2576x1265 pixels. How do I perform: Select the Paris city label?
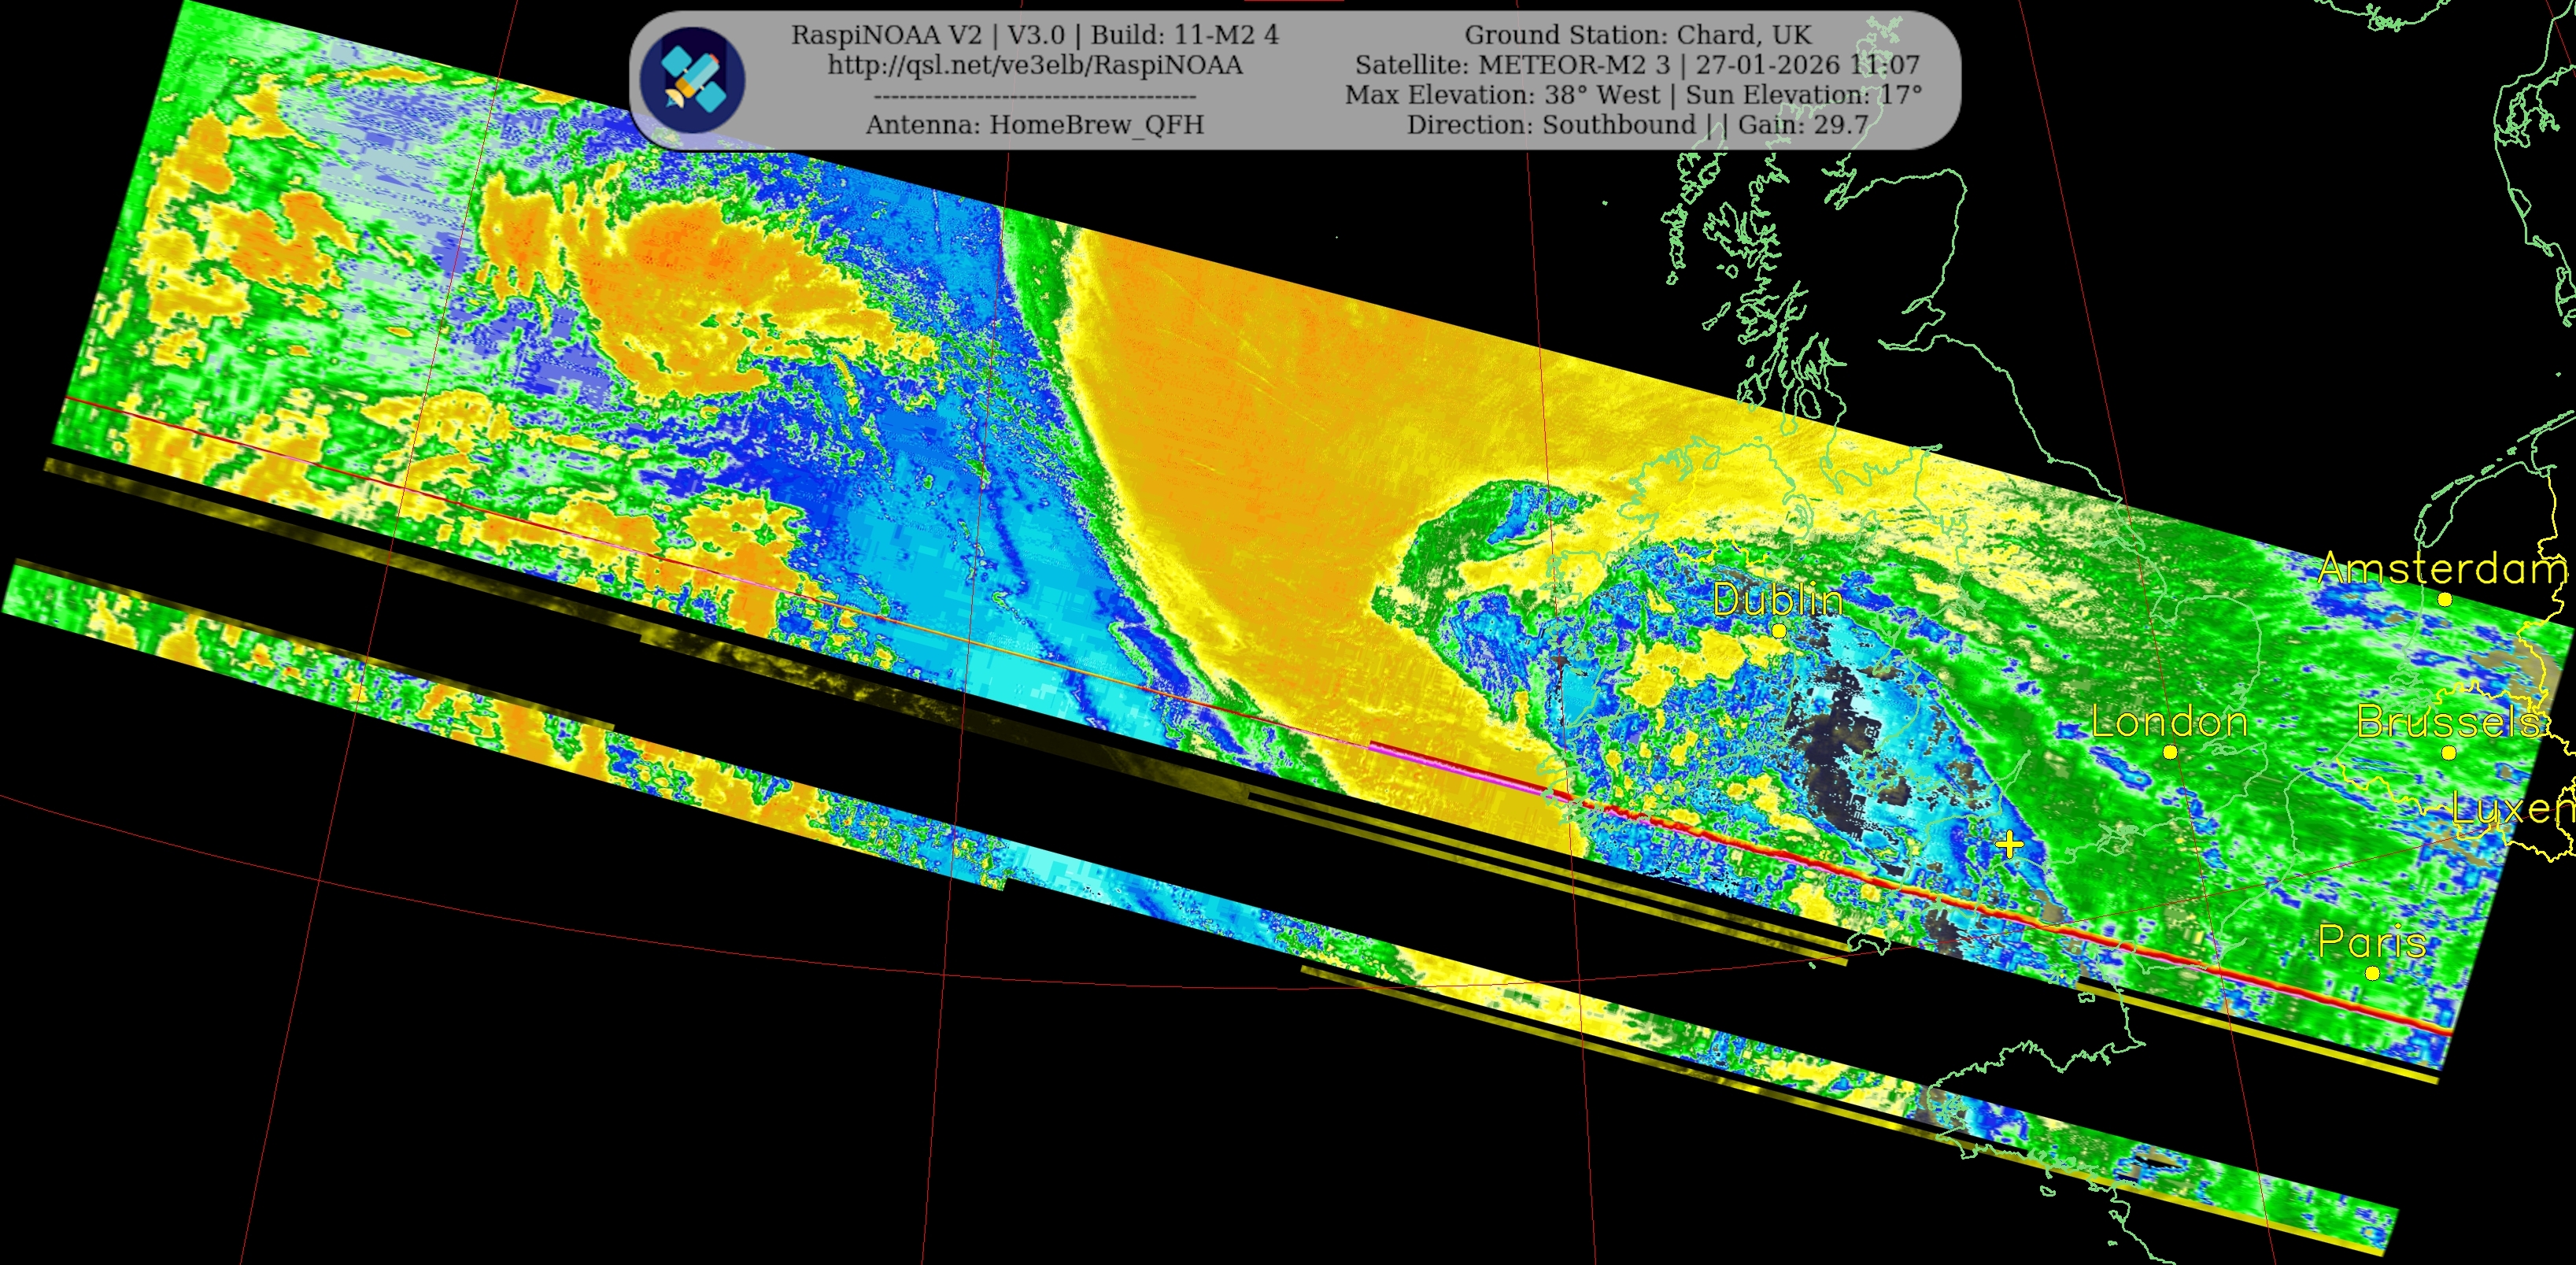2372,942
